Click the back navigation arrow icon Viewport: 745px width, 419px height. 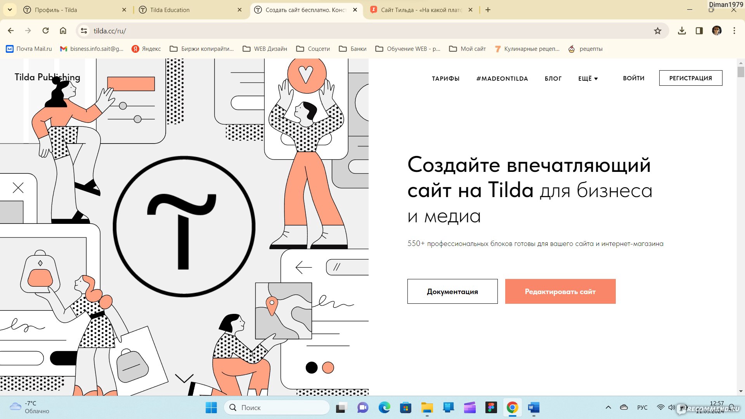coord(11,31)
